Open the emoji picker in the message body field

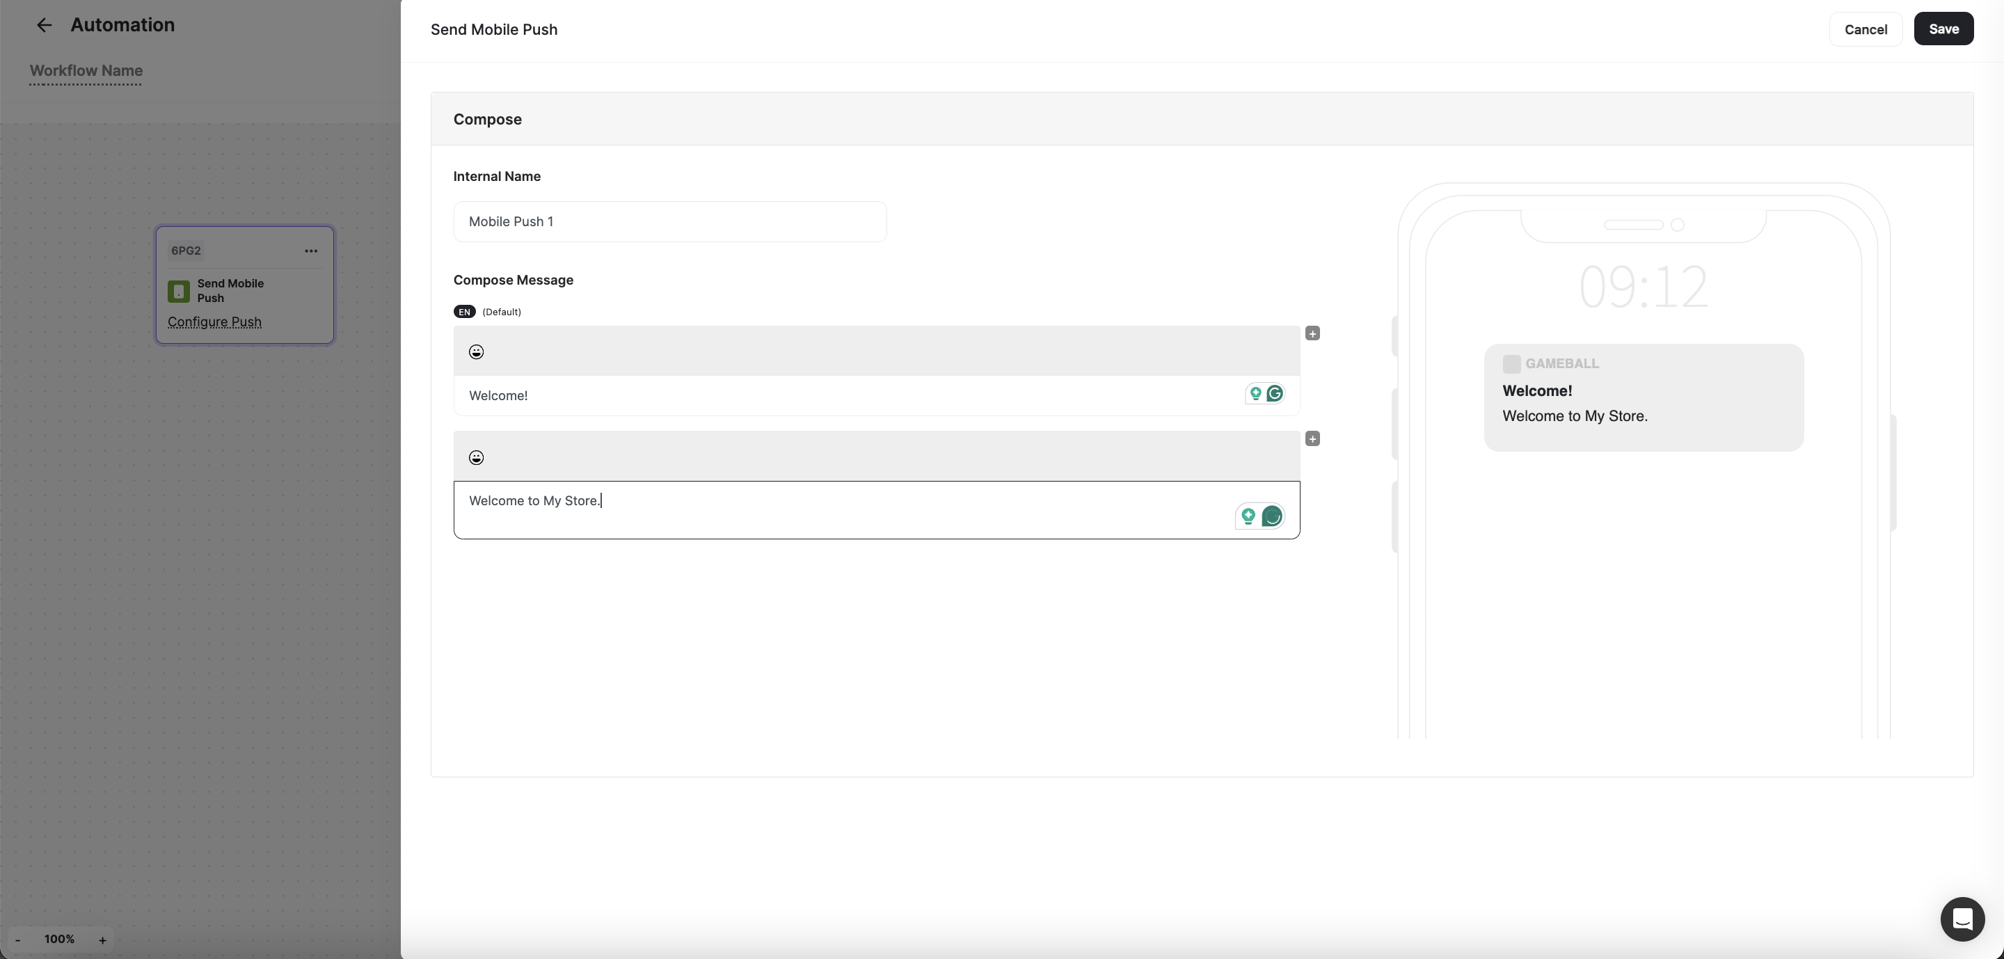click(x=475, y=457)
